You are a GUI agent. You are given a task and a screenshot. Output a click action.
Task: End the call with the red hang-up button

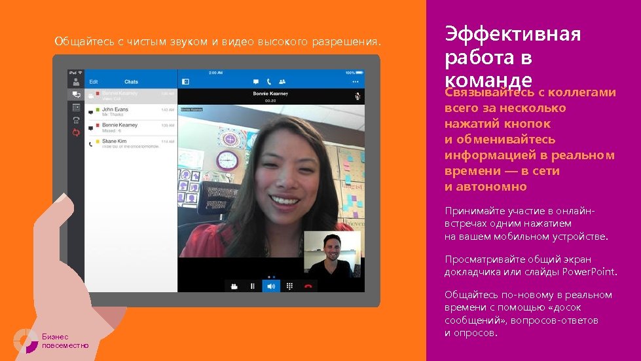[x=308, y=286]
